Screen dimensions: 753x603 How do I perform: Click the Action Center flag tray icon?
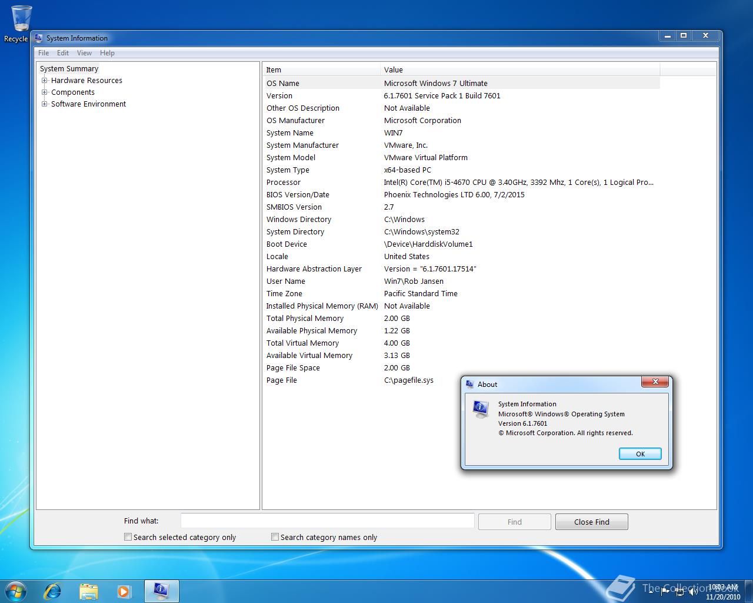[665, 591]
